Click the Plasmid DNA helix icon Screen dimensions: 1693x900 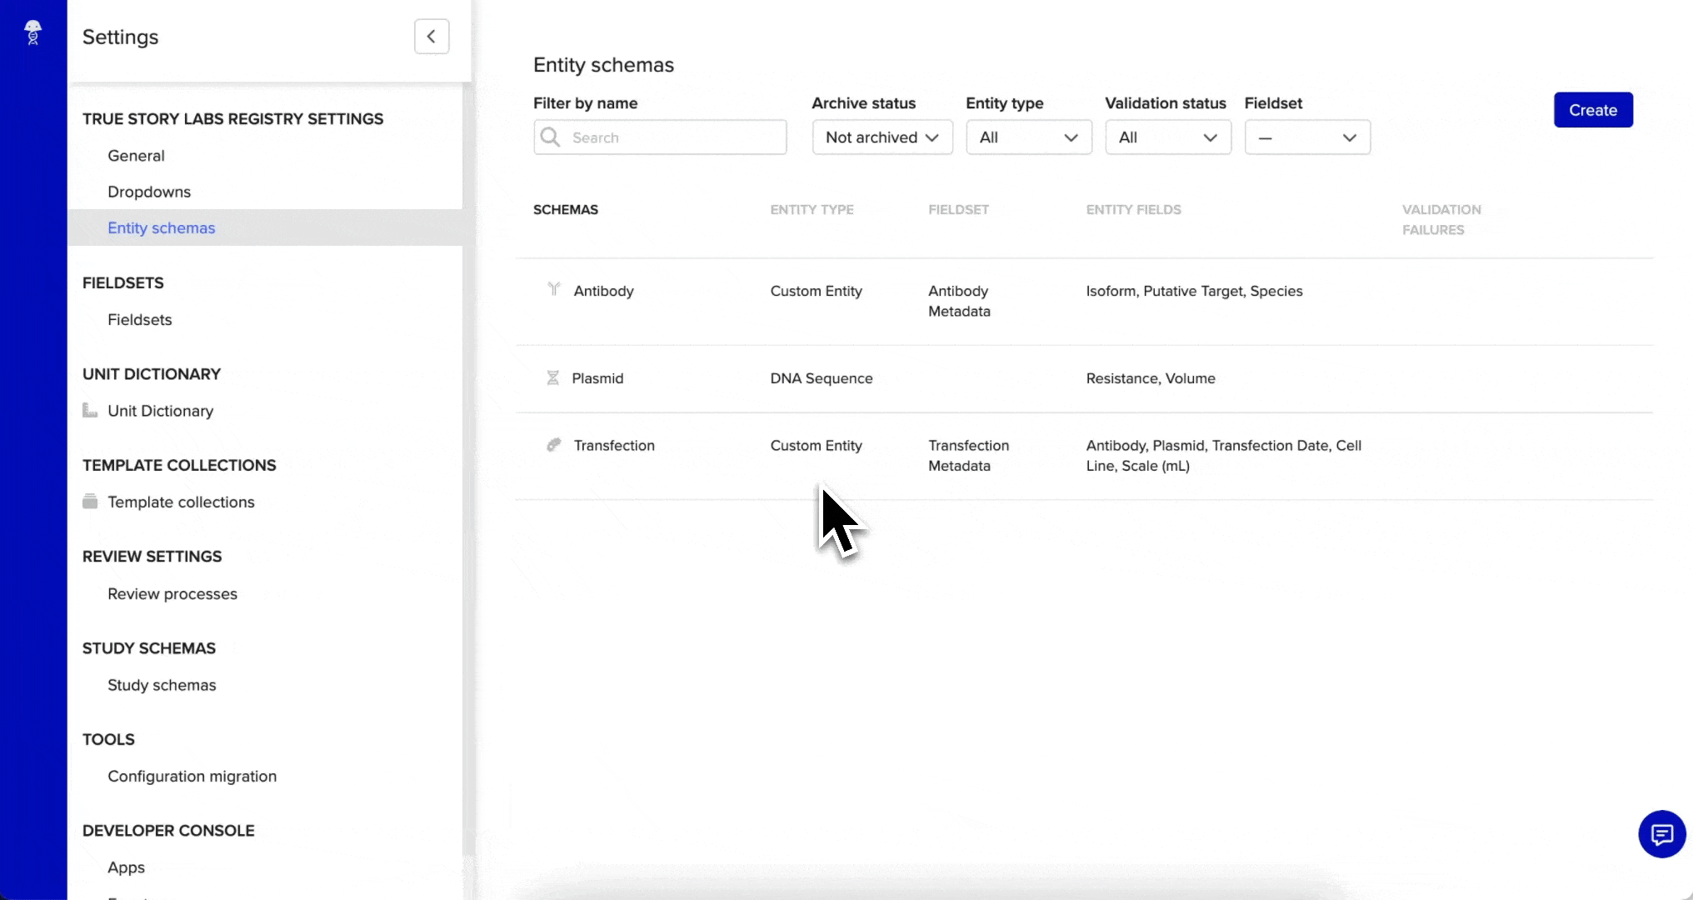pos(553,377)
